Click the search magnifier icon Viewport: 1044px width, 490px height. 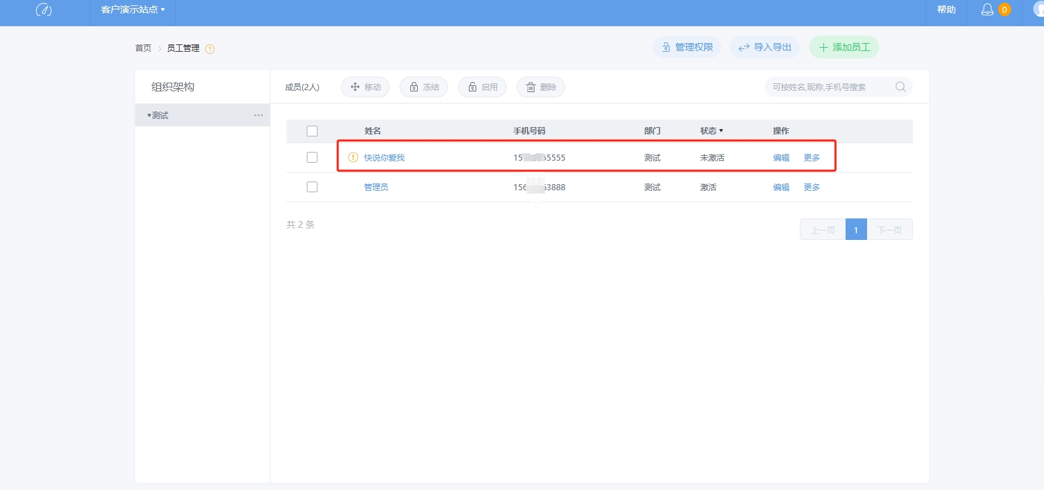(x=900, y=87)
